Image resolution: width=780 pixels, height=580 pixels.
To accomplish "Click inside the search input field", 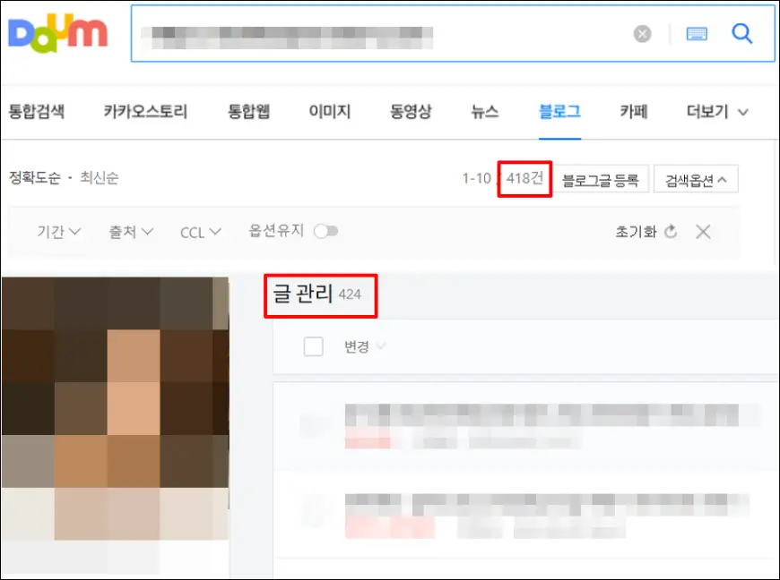I will click(377, 34).
